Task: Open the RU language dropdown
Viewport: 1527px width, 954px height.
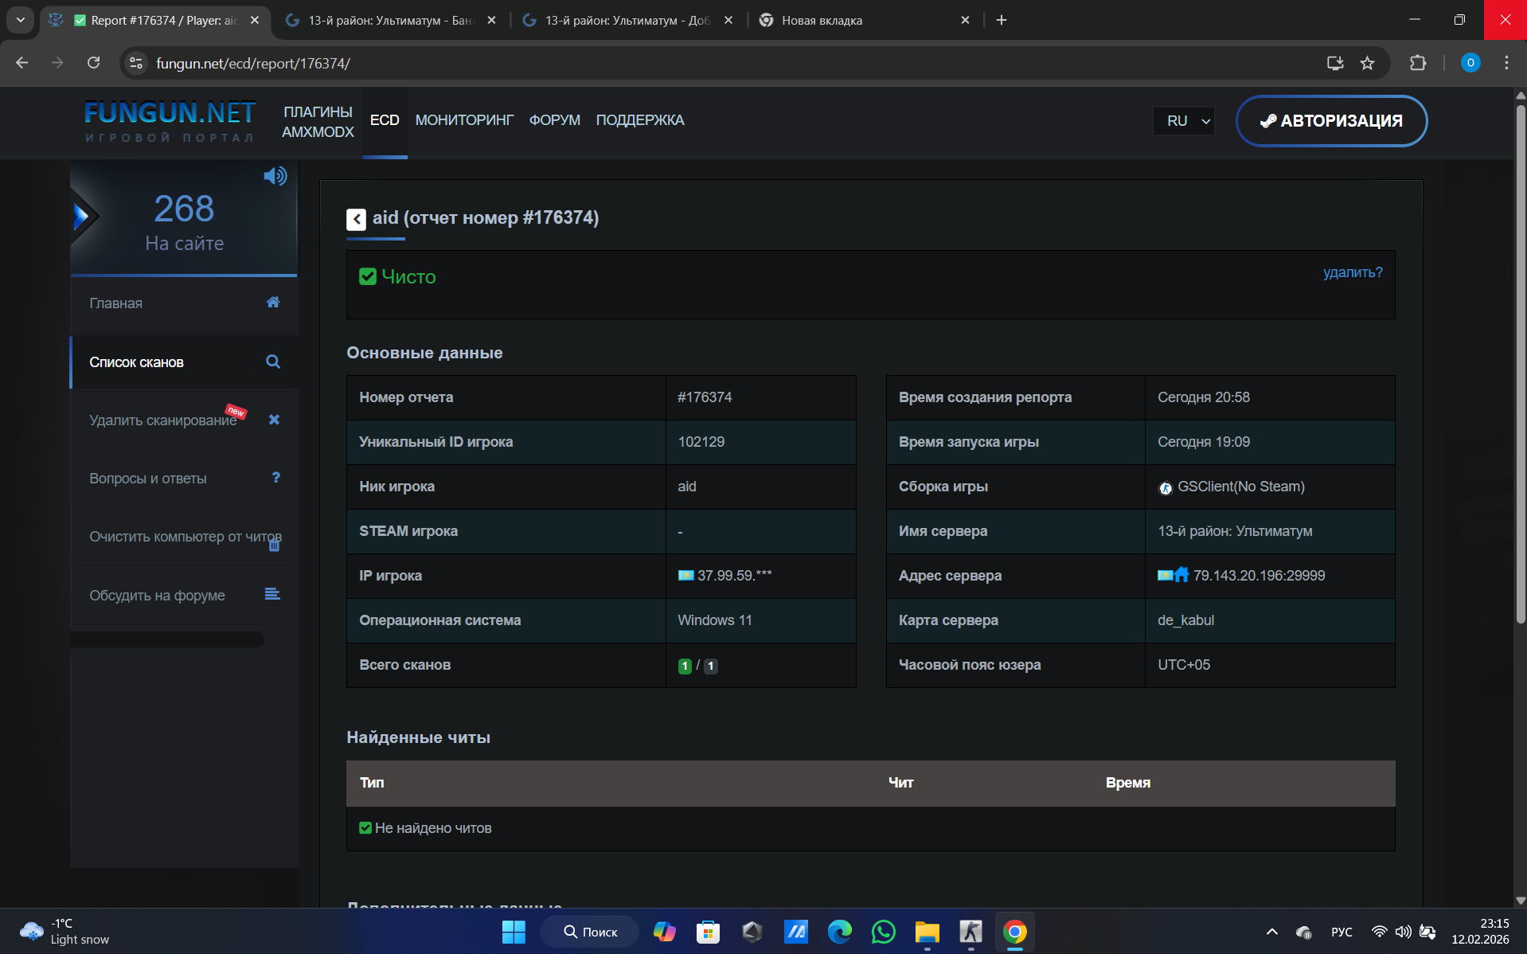Action: (x=1185, y=121)
